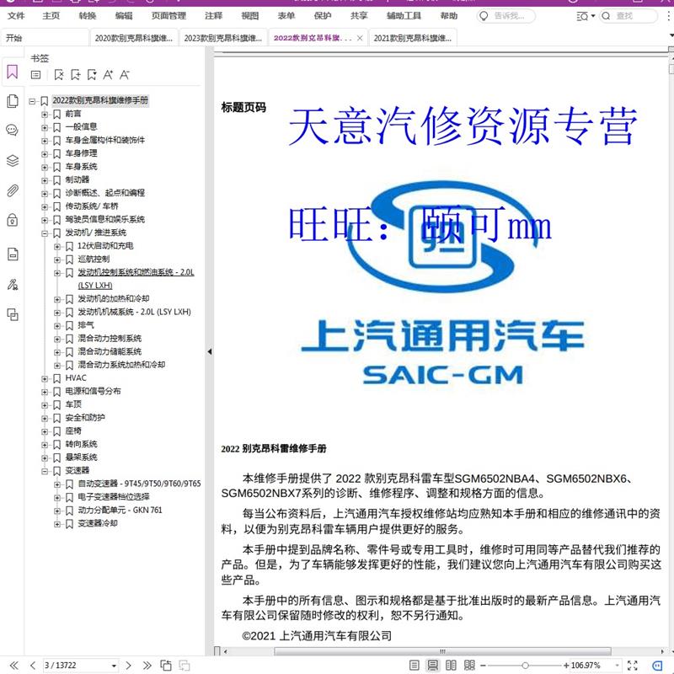Click the find search field
This screenshot has height=674, width=674.
[x=629, y=16]
